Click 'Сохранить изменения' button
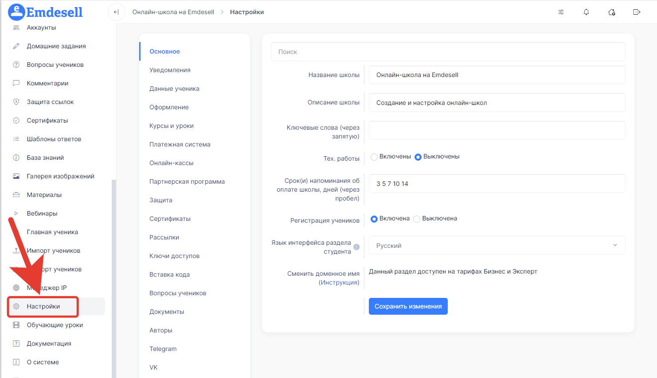657x378 pixels. 408,306
